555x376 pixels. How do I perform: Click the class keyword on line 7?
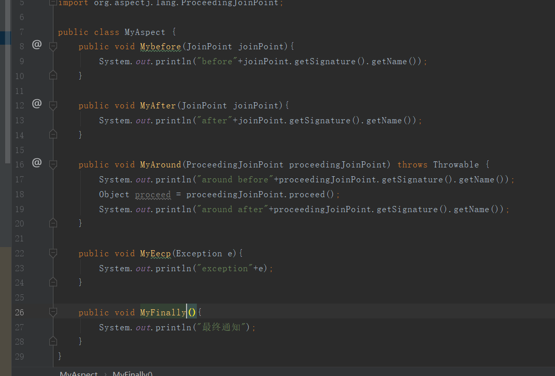tap(106, 32)
